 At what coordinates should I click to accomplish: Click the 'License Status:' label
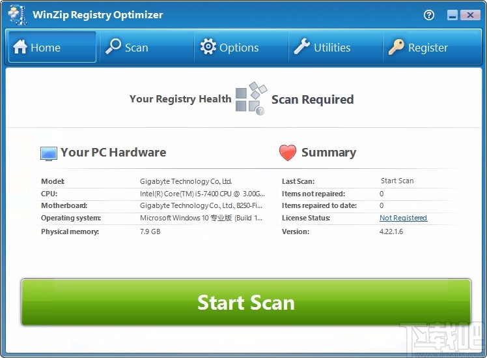[306, 218]
